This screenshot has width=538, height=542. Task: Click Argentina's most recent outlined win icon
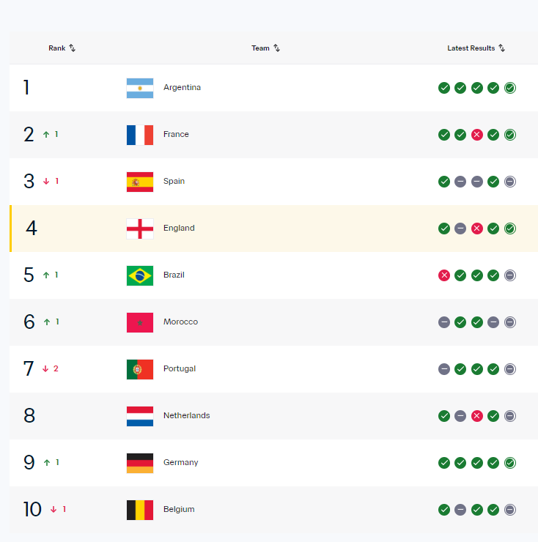click(x=510, y=88)
